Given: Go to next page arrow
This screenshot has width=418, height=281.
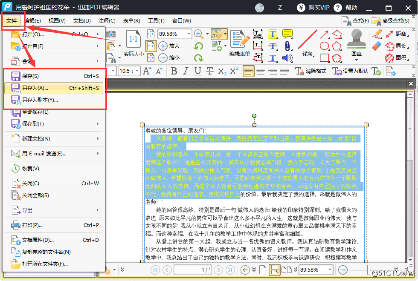Looking at the screenshot, I should [x=218, y=270].
